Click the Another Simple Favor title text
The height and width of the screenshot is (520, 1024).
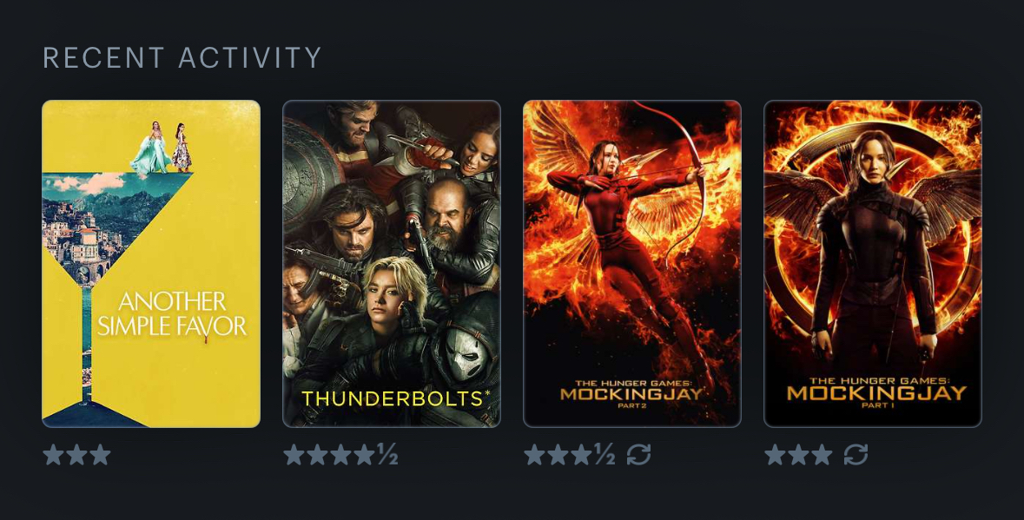coord(172,314)
